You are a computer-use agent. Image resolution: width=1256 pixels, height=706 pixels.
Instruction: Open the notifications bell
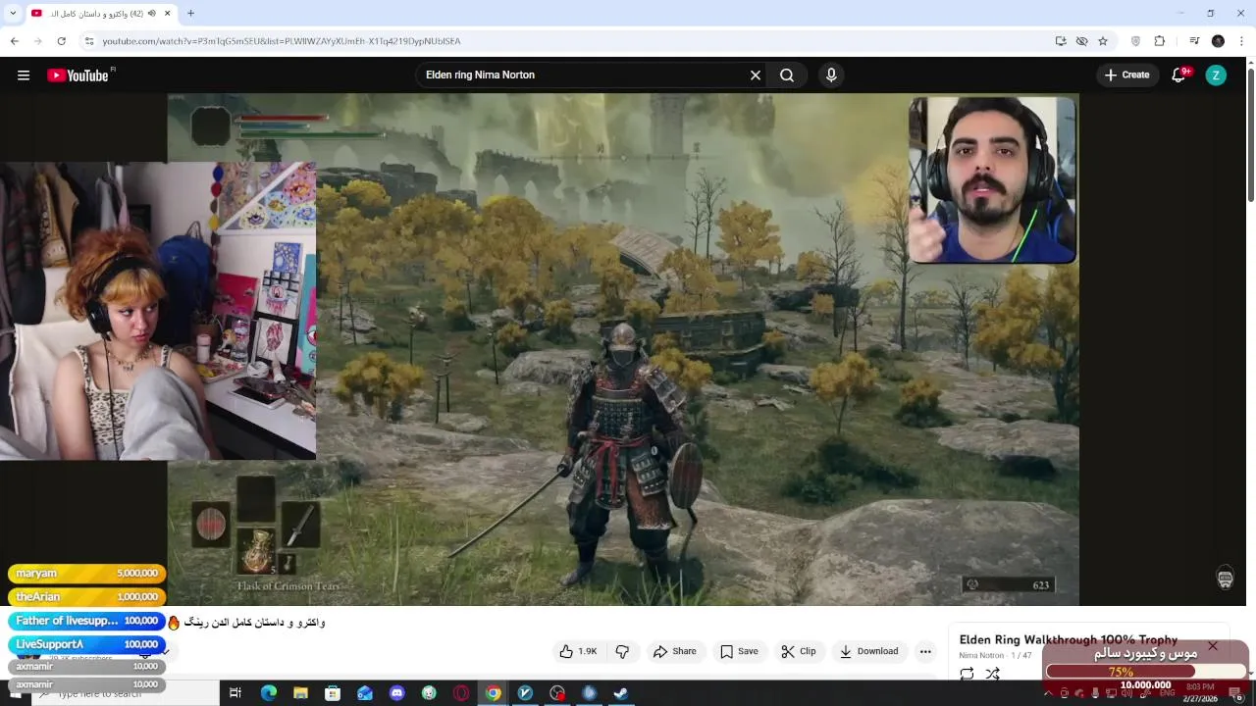click(1179, 76)
